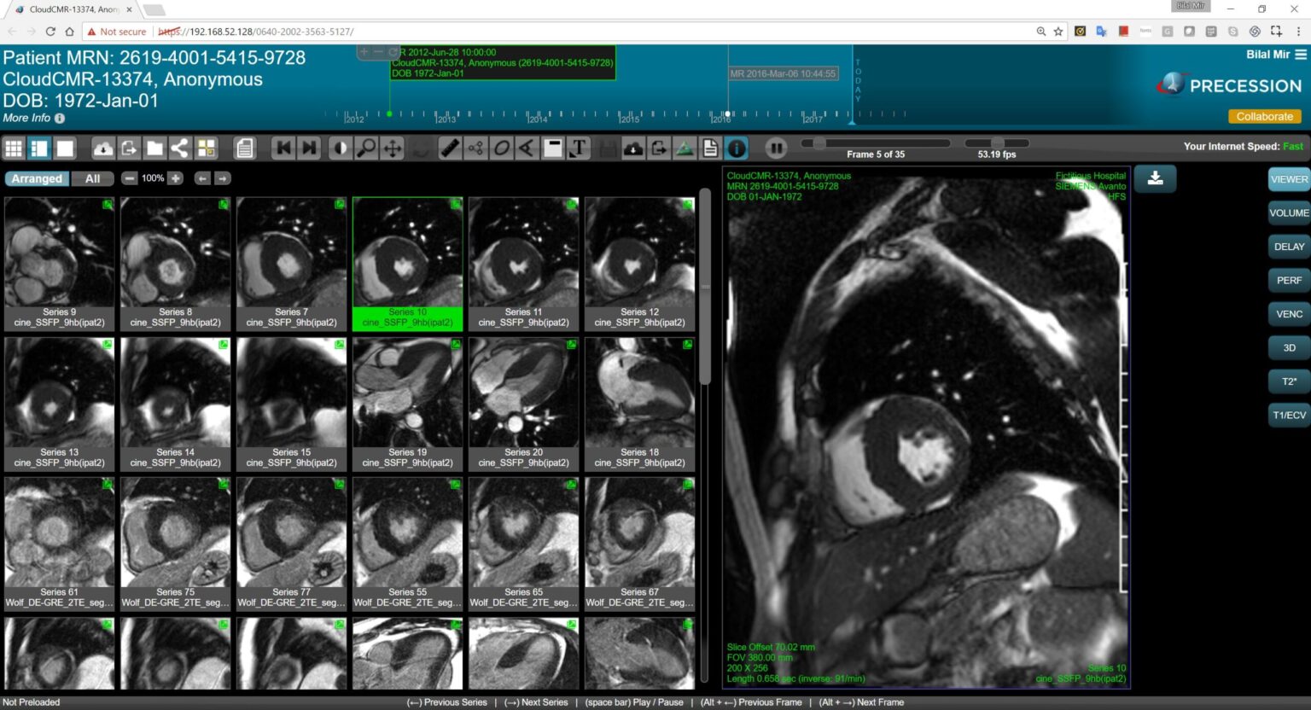This screenshot has height=710, width=1311.
Task: Click the left arrow button beside the zoom percent
Action: click(202, 178)
